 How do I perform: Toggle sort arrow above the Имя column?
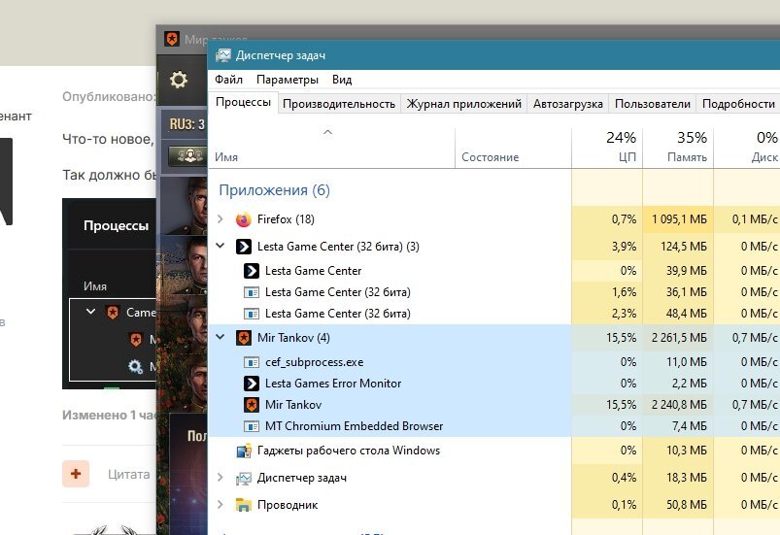pos(327,132)
